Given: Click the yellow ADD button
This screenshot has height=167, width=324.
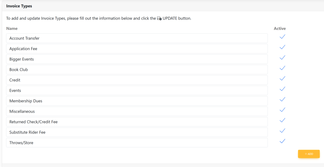Looking at the screenshot, I should click(x=308, y=154).
